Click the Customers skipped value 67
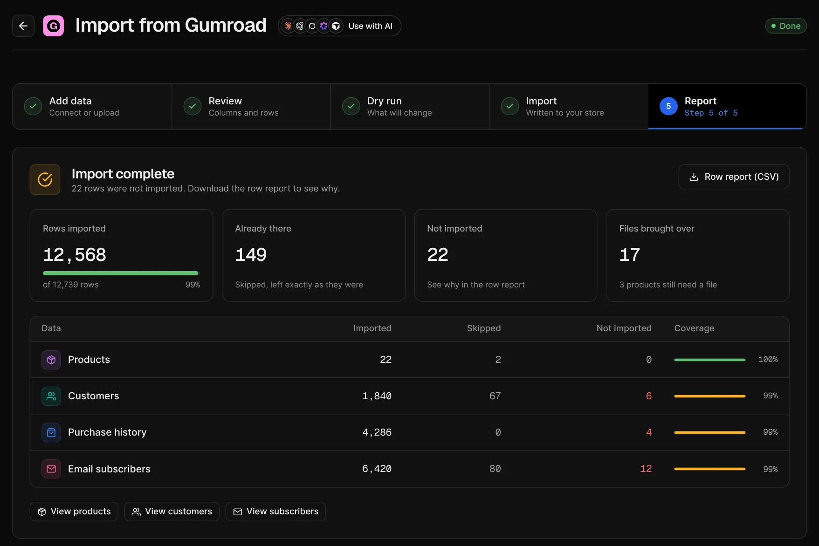Screen dimensions: 819x546 495,396
